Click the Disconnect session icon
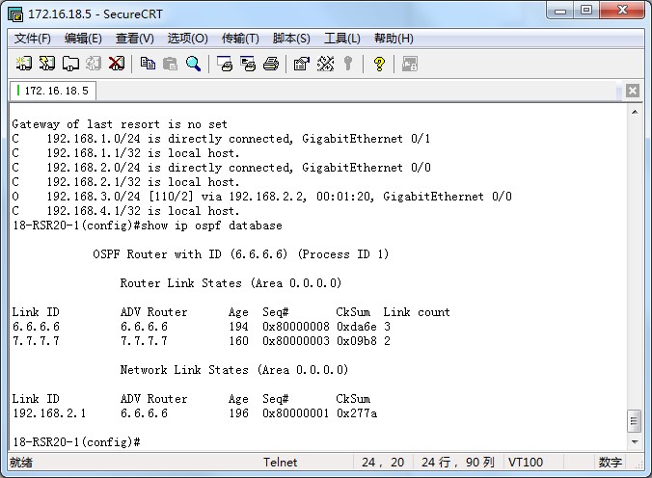The image size is (652, 478). [x=117, y=64]
